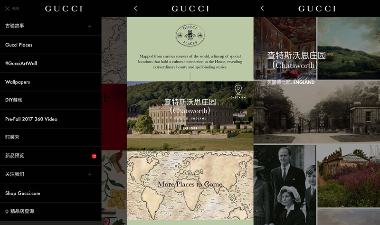Open the black-and-white family portrait
This screenshot has height=225, width=380.
(x=285, y=185)
